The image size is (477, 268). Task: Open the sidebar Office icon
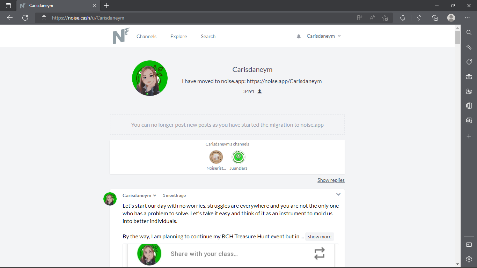(x=469, y=106)
